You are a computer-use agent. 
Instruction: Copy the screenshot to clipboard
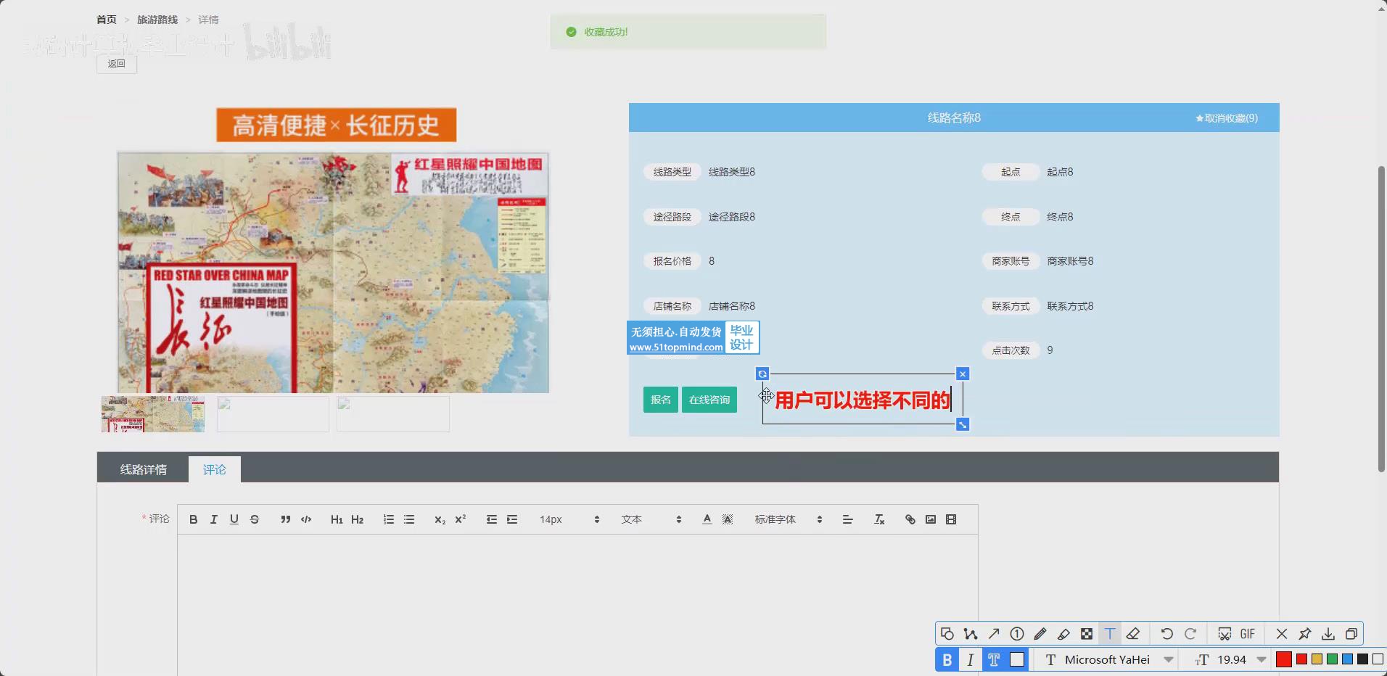coord(1351,634)
